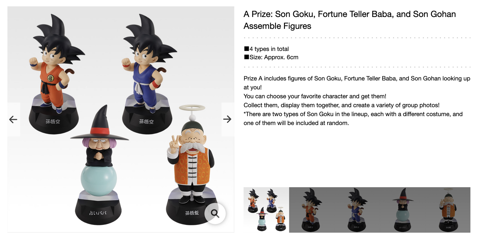This screenshot has width=477, height=239.
Task: Select the blue-outfit Goku thumbnail
Action: [x=357, y=210]
